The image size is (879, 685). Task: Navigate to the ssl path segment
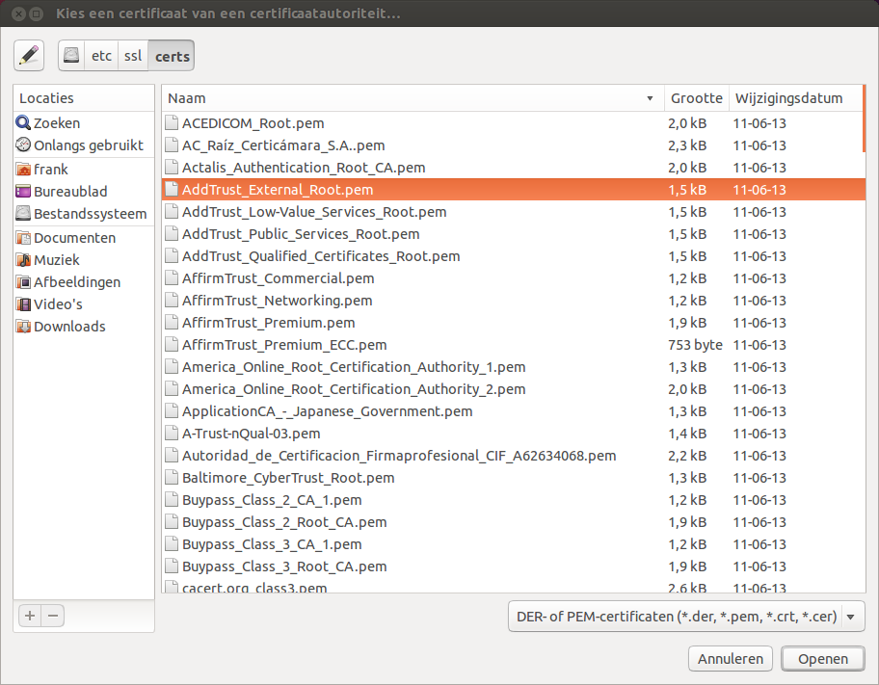coord(133,56)
